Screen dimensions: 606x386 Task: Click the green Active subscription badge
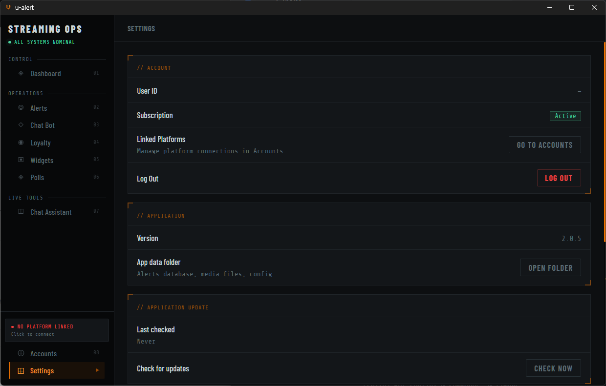[x=565, y=116]
